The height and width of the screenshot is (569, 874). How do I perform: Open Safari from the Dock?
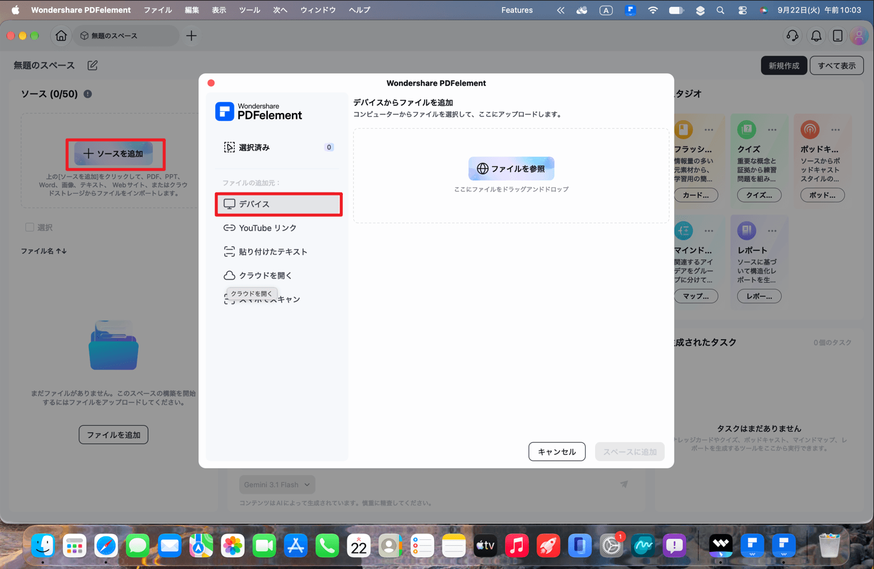click(x=106, y=545)
